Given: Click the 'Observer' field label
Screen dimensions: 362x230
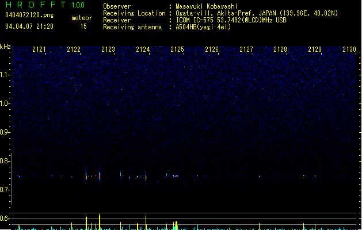Looking at the screenshot, I should click(x=117, y=6).
